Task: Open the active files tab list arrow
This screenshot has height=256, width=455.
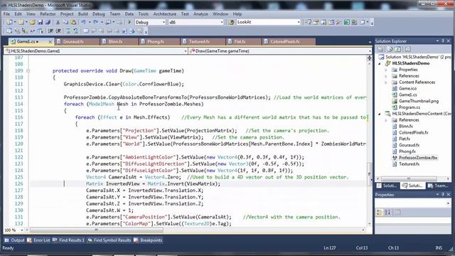Action: pyautogui.click(x=370, y=42)
